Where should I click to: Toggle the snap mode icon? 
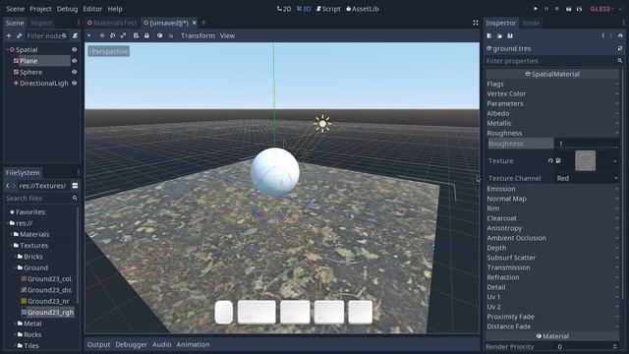click(171, 35)
